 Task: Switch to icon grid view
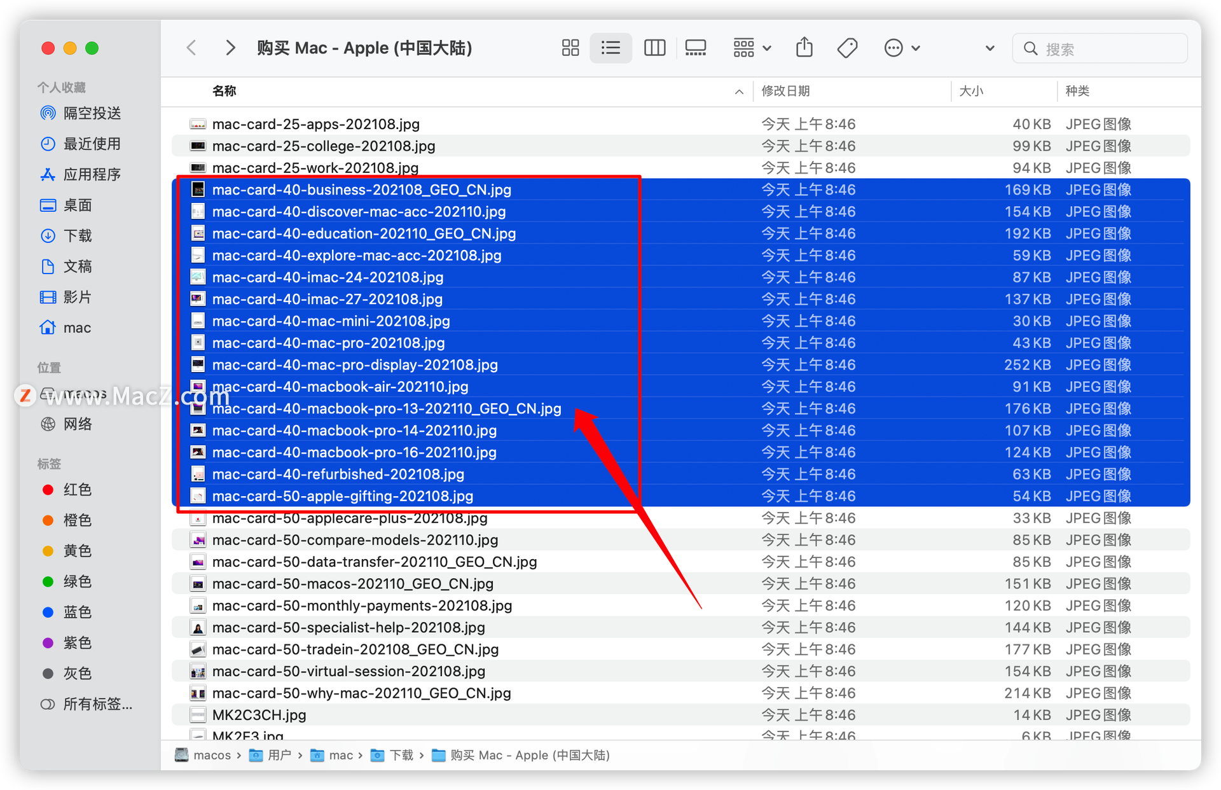point(570,48)
